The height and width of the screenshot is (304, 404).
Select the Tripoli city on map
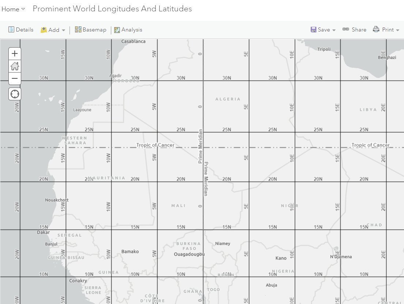click(x=324, y=49)
